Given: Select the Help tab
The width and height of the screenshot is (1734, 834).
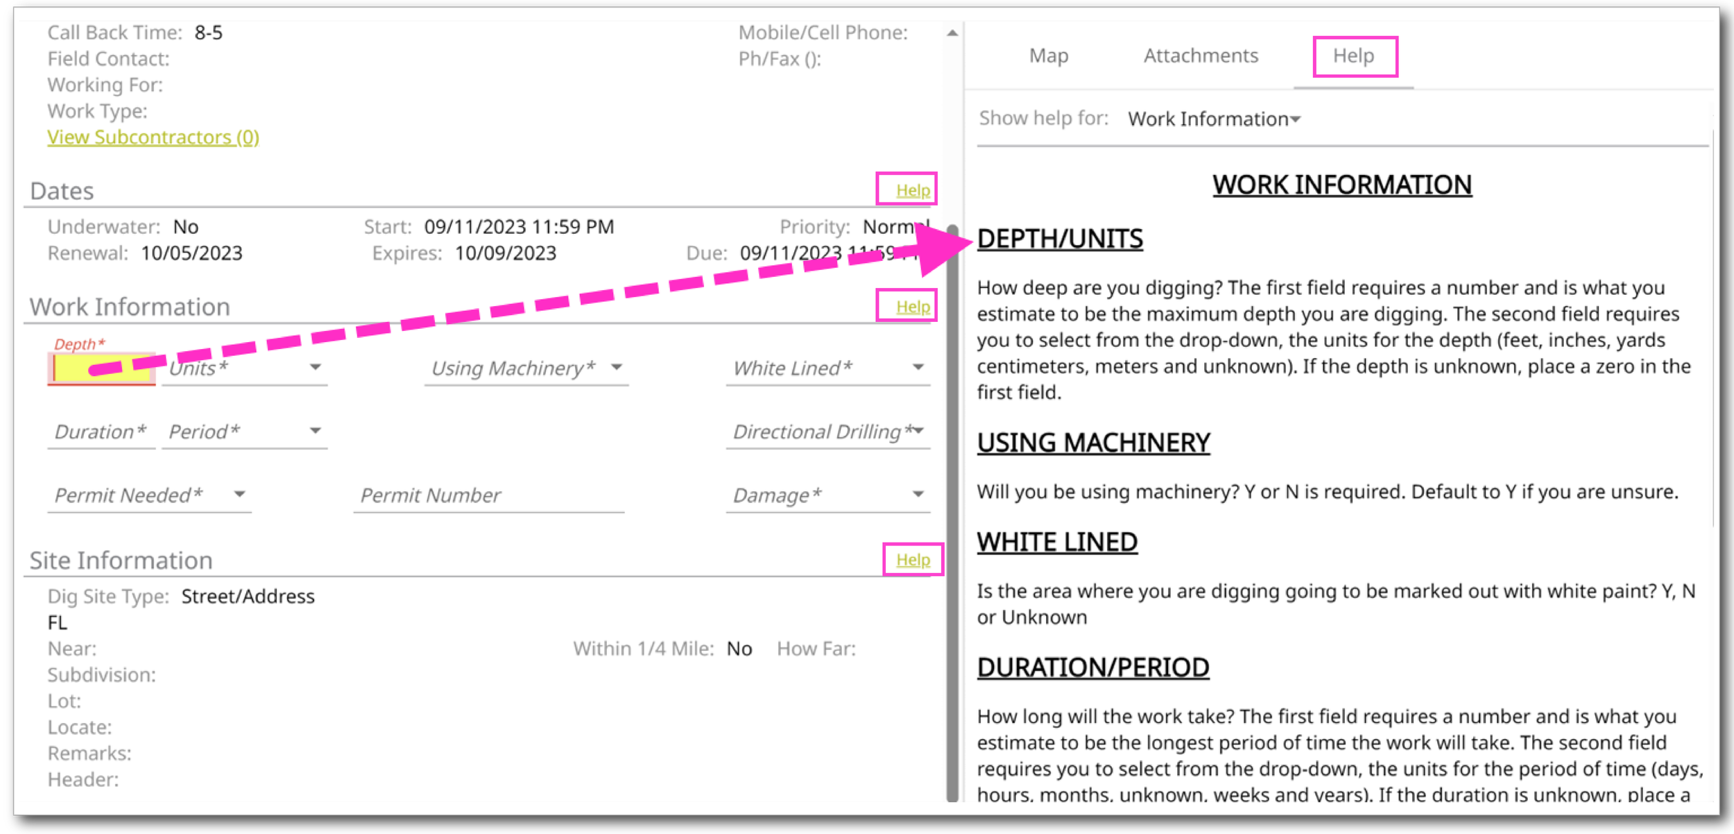Looking at the screenshot, I should (x=1353, y=56).
